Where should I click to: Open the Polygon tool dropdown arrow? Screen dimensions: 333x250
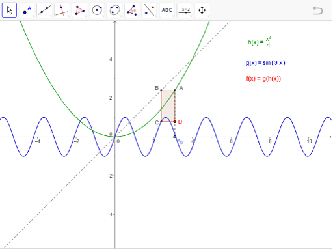tap(86, 16)
